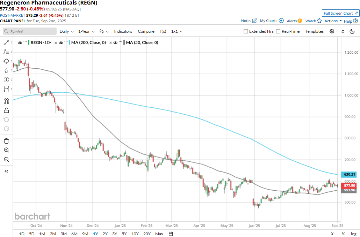The height and width of the screenshot is (237, 360).
Task: Switch to dark mode moon icon
Action: [352, 31]
